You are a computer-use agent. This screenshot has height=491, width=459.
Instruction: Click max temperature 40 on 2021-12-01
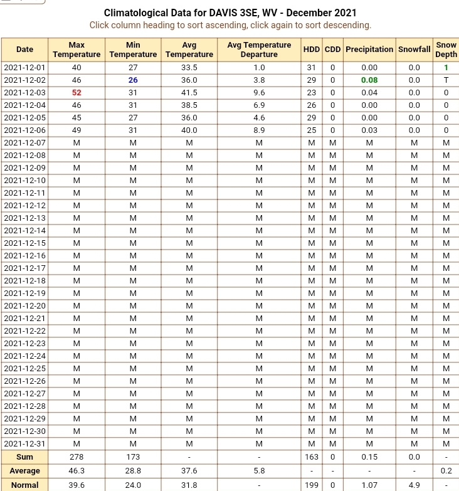76,68
